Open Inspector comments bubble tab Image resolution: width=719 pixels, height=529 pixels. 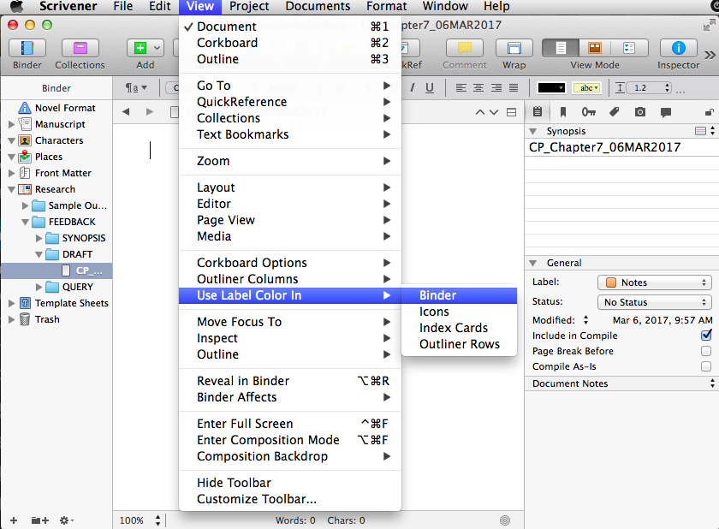tap(666, 111)
